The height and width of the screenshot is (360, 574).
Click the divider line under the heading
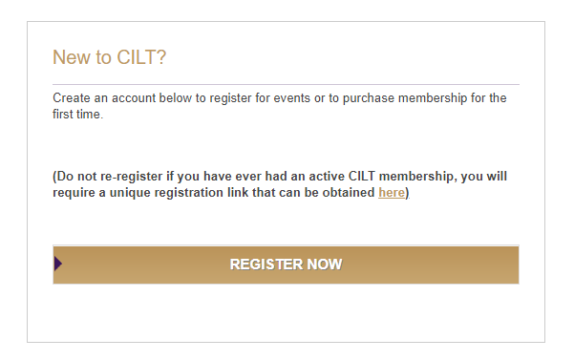click(286, 85)
